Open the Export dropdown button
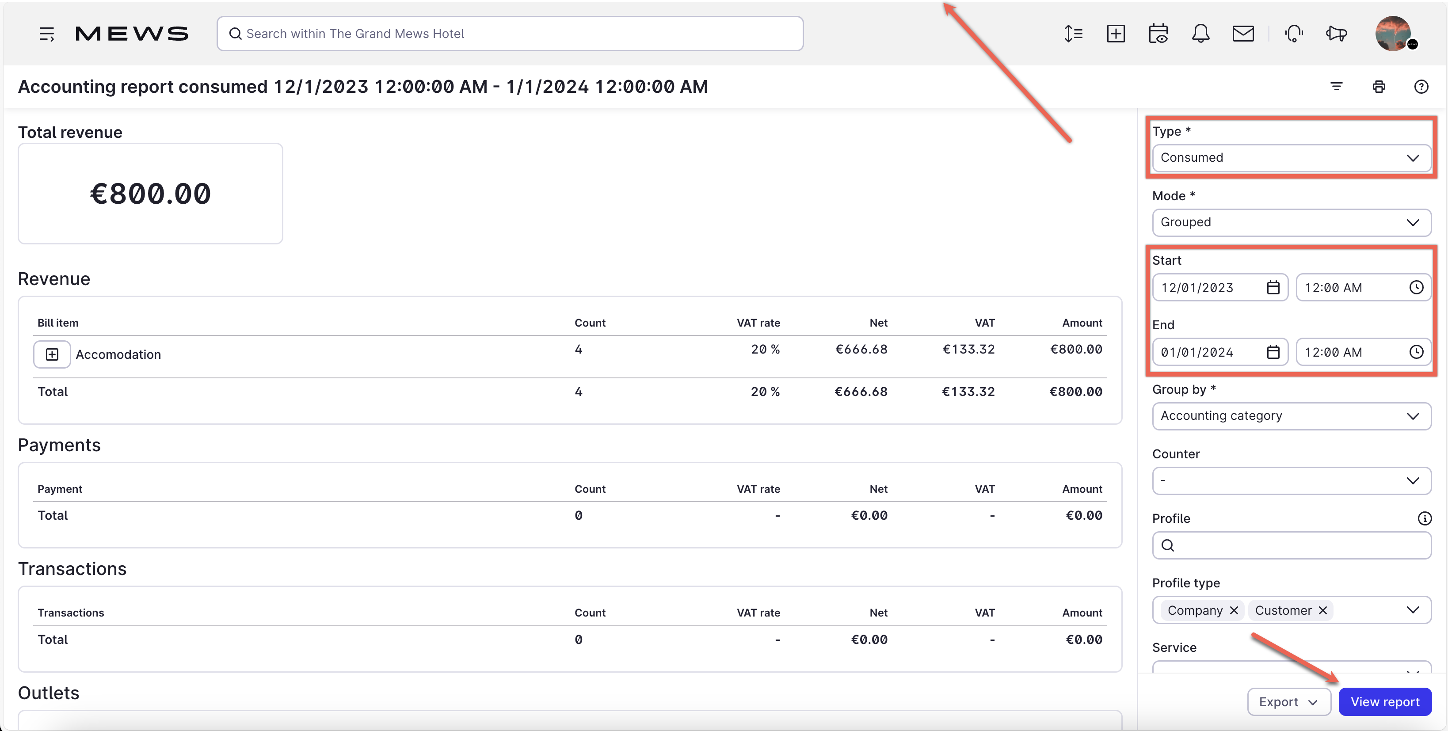The image size is (1448, 731). [x=1288, y=702]
